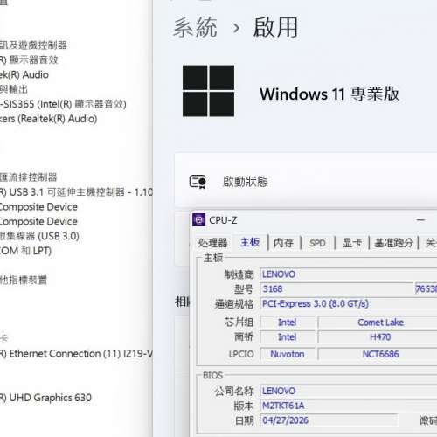Switch to the 处理器 tab in CPU-Z
The width and height of the screenshot is (437, 437).
click(x=212, y=243)
